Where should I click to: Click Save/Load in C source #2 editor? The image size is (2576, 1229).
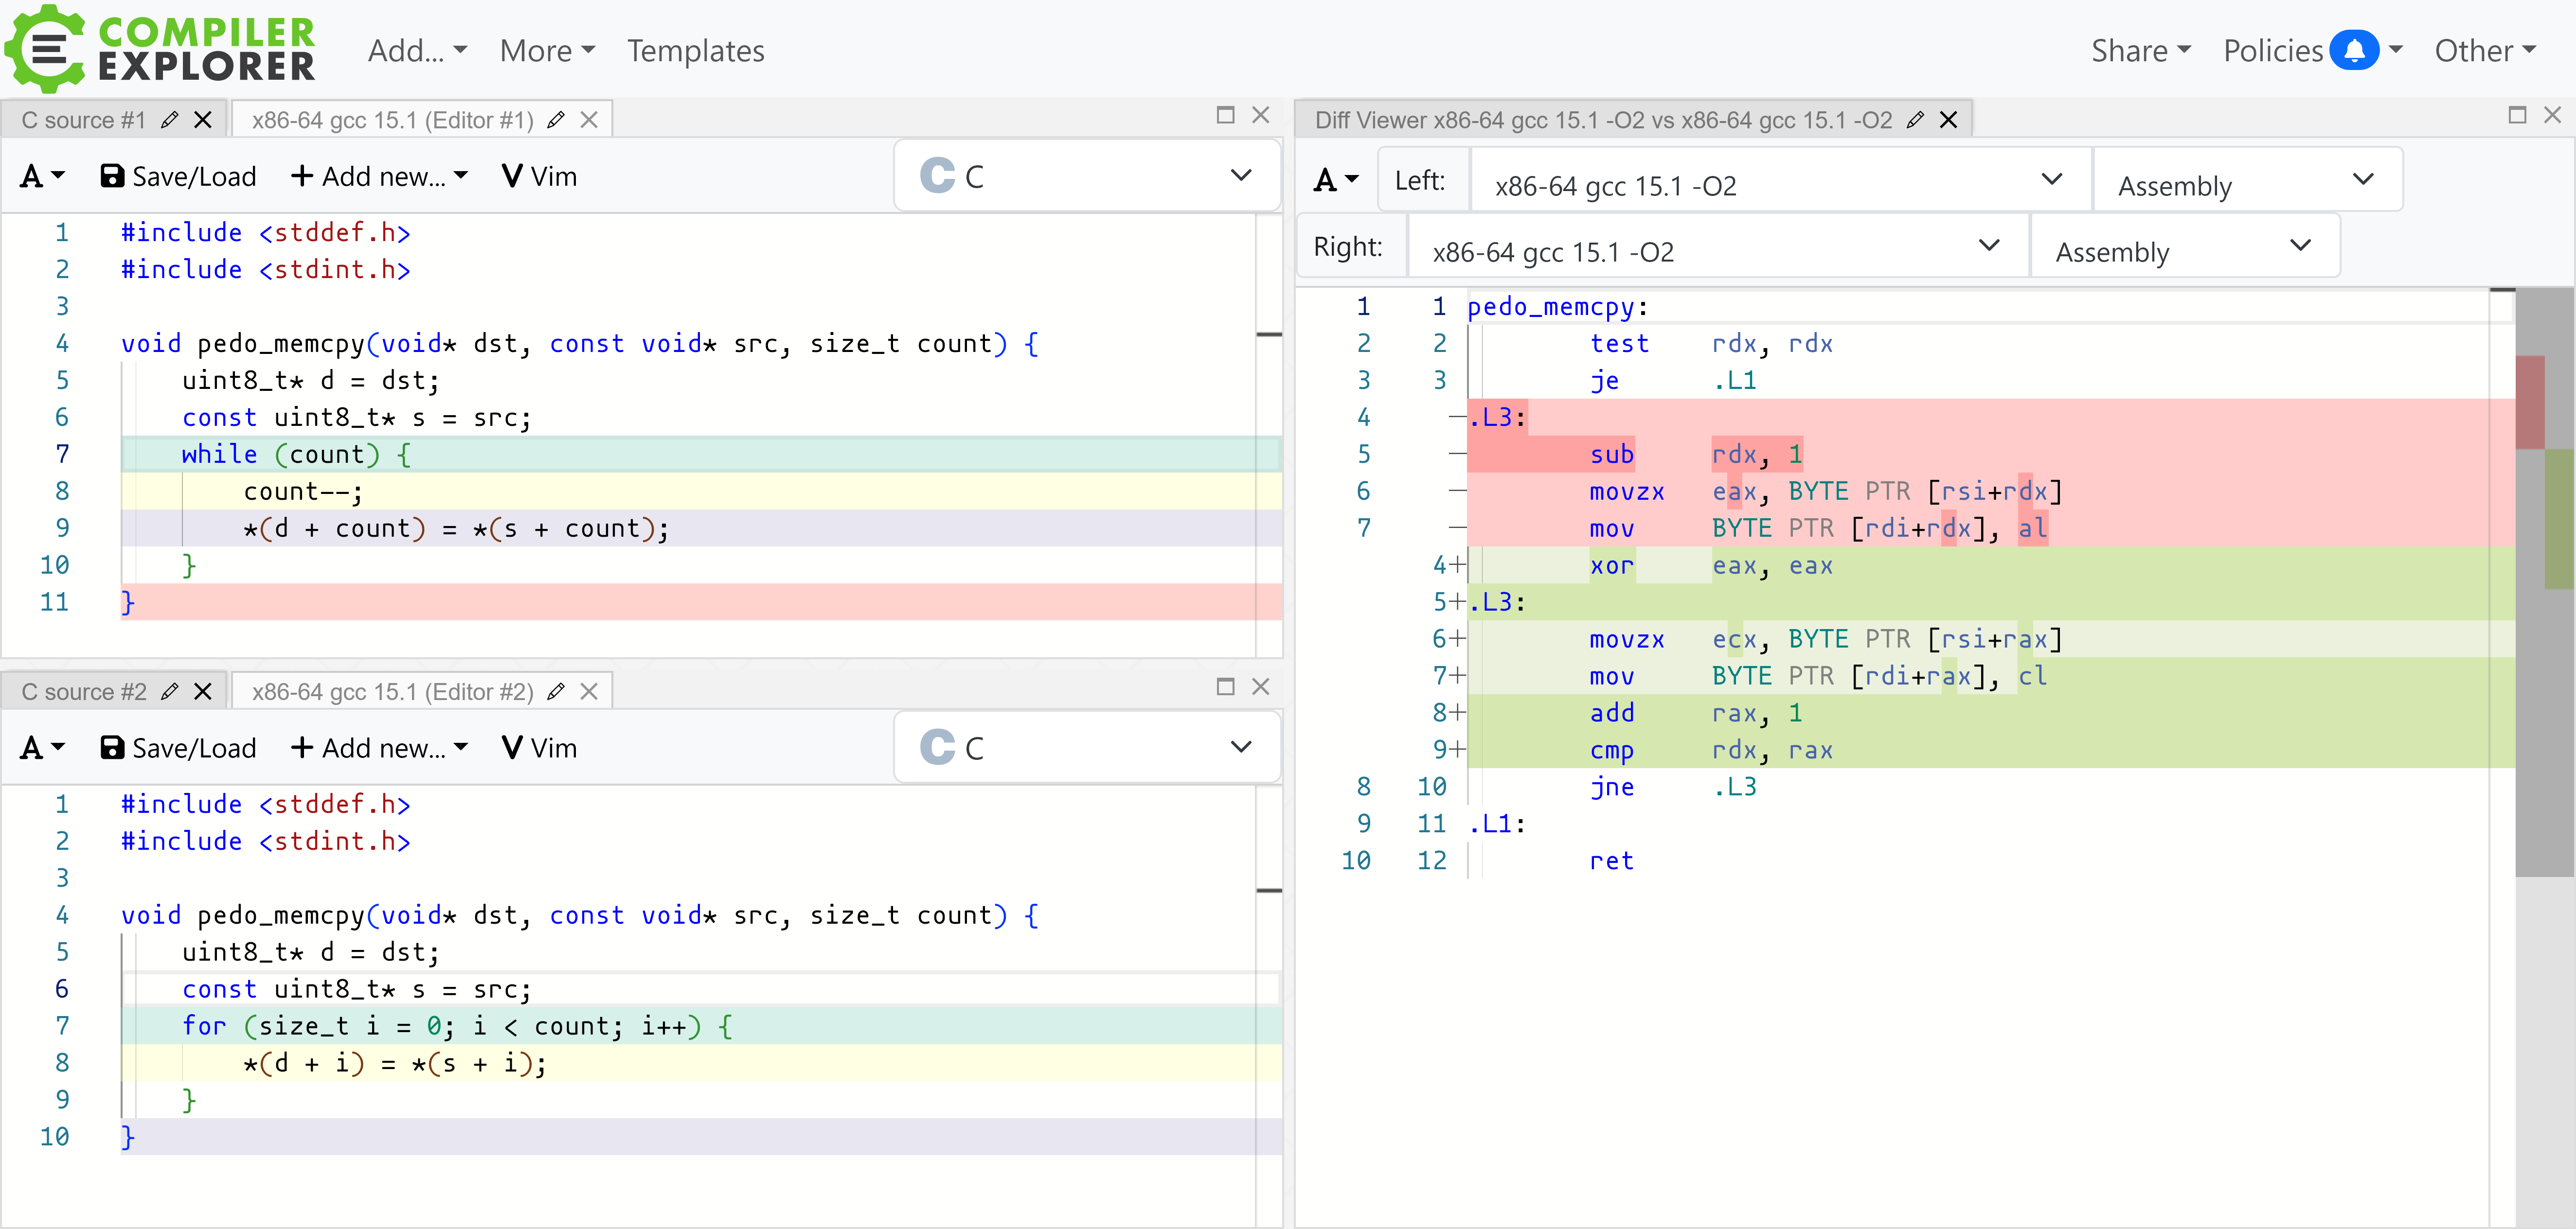click(x=178, y=748)
